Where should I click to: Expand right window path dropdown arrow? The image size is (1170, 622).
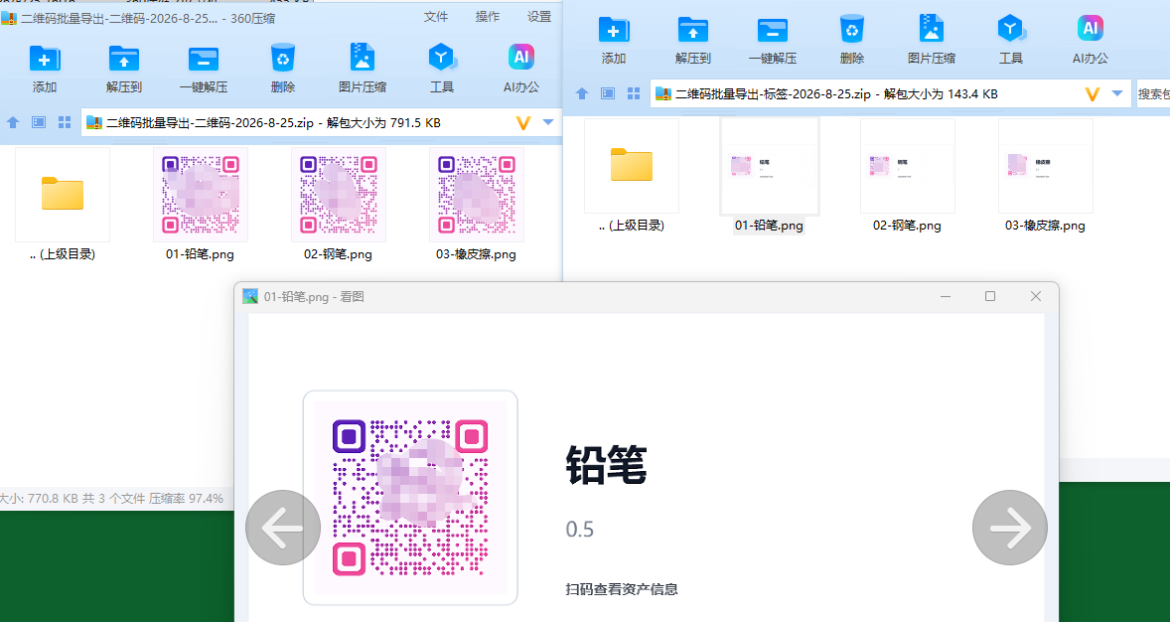pos(1117,93)
